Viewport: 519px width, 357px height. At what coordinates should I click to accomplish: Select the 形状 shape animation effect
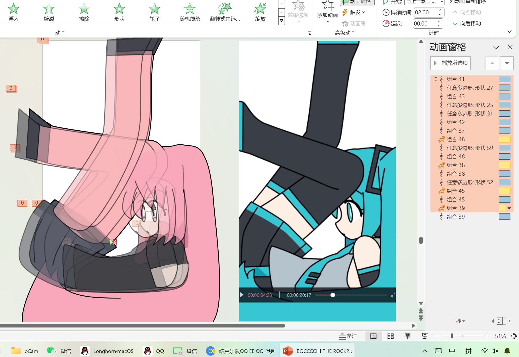pyautogui.click(x=119, y=12)
